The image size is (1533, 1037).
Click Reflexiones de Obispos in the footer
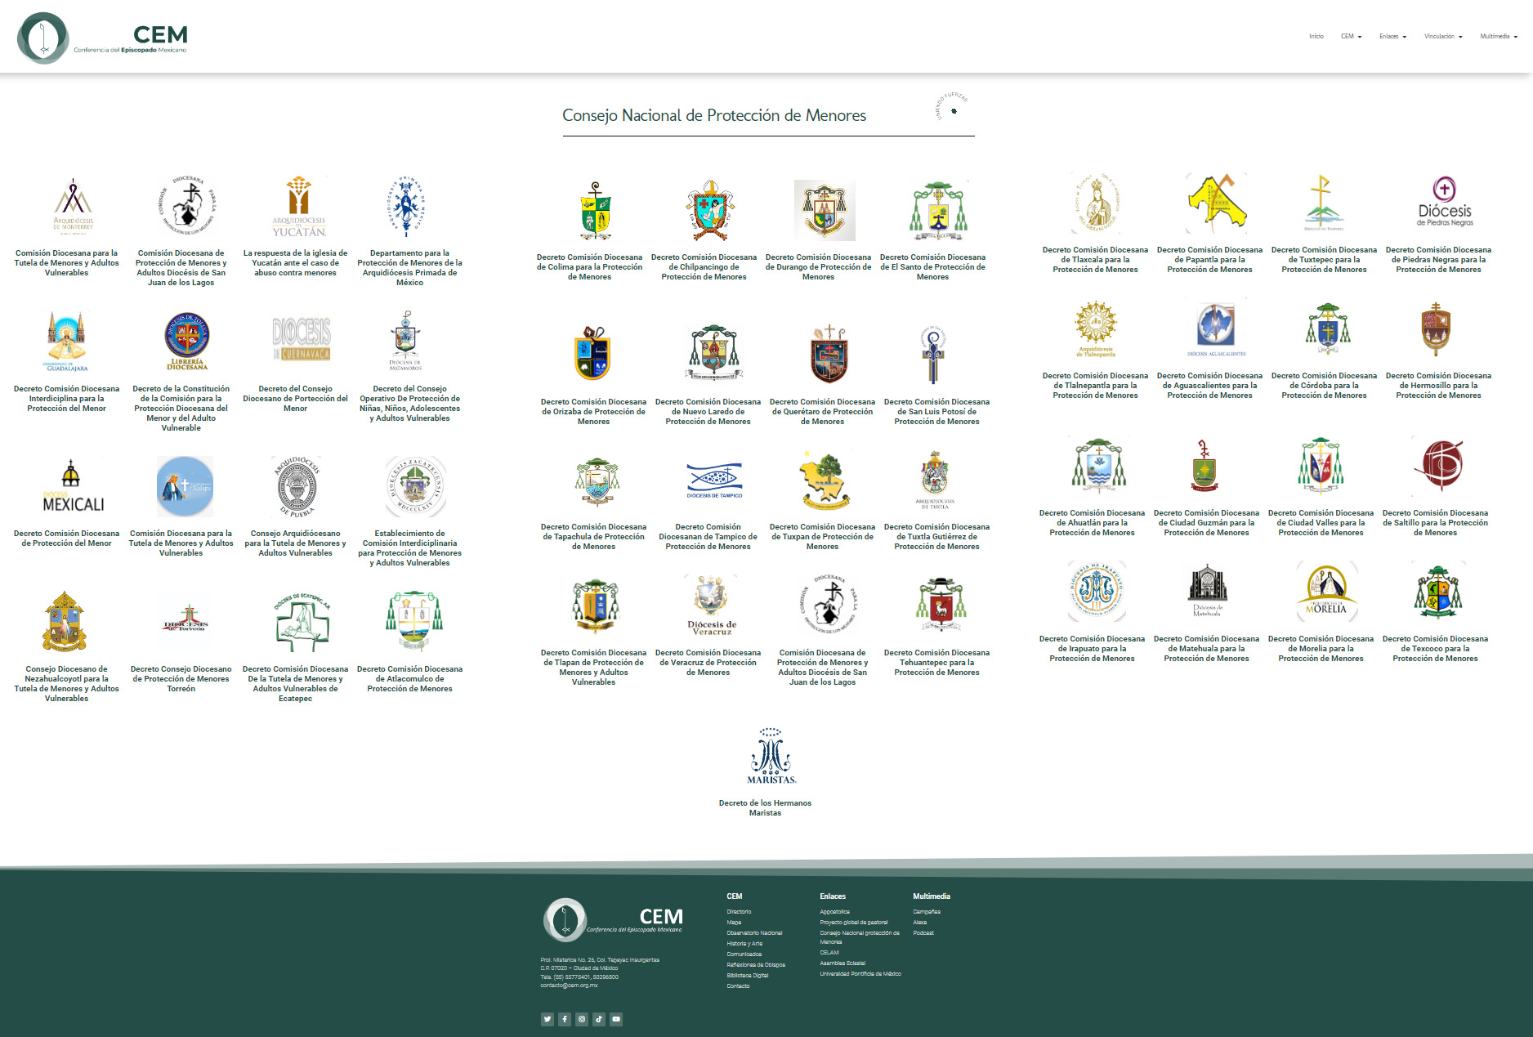click(756, 965)
